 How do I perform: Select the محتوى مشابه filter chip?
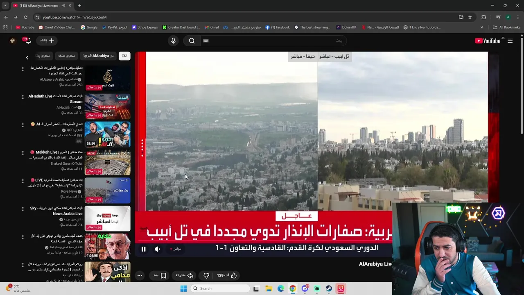point(66,56)
